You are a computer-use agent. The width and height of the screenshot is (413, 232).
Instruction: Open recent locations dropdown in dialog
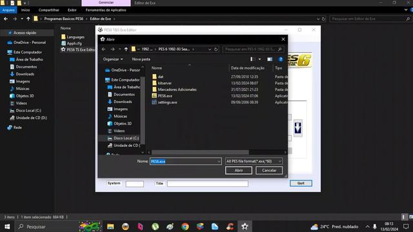pyautogui.click(x=120, y=49)
